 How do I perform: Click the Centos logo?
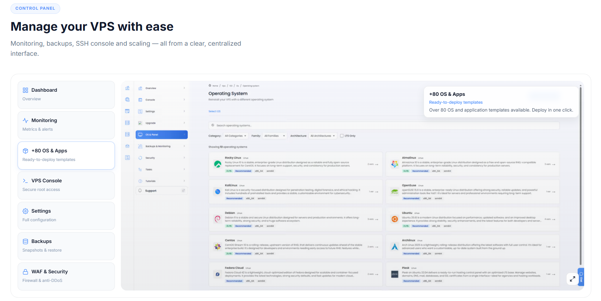(217, 247)
